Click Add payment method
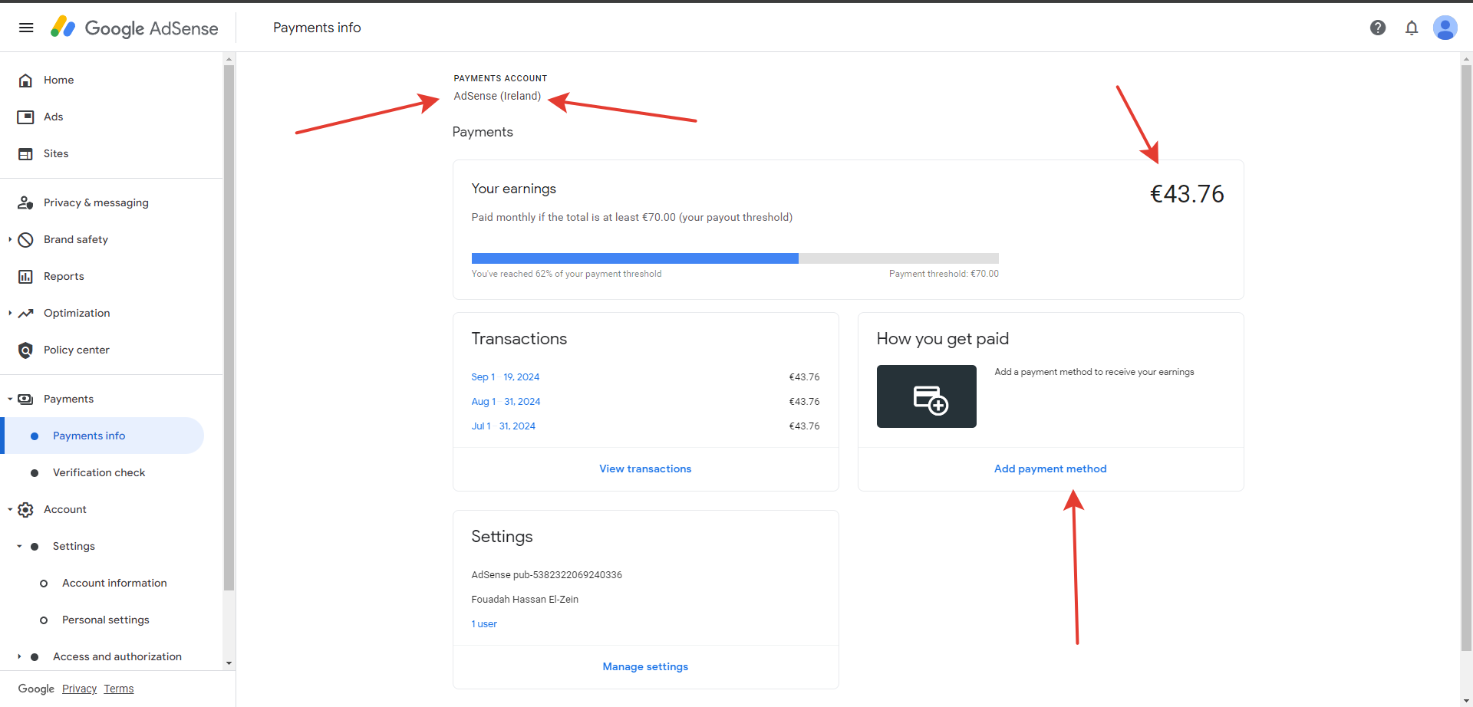Viewport: 1473px width, 707px height. (x=1050, y=469)
